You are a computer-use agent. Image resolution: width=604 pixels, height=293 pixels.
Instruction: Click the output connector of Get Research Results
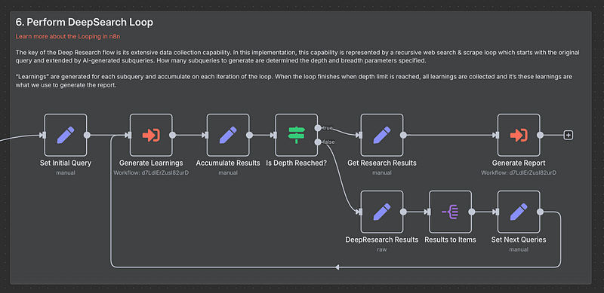pyautogui.click(x=403, y=135)
